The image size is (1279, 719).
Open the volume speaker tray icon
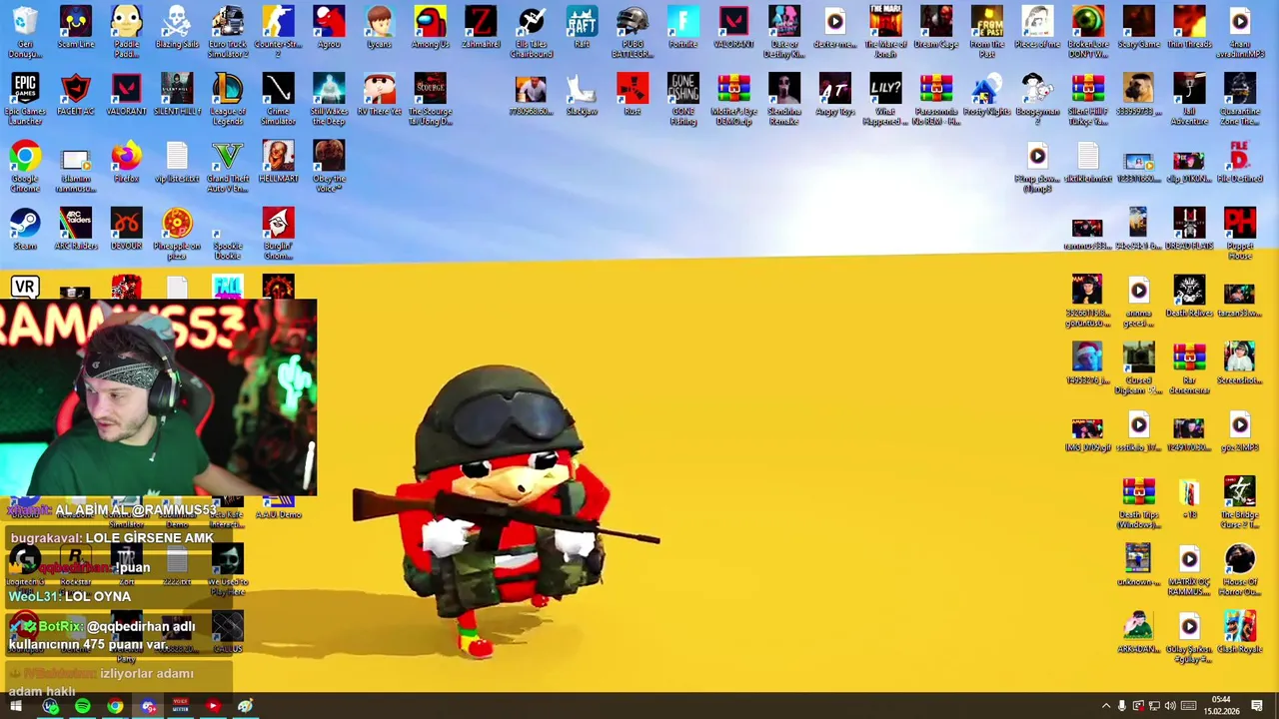[x=1170, y=707]
